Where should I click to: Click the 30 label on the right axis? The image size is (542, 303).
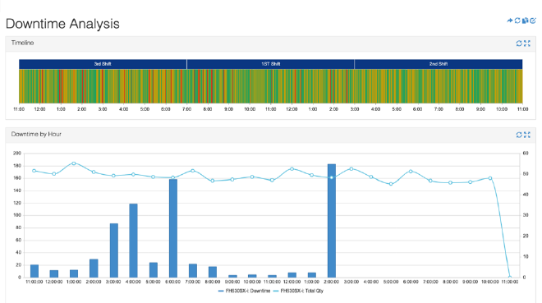tap(526, 215)
